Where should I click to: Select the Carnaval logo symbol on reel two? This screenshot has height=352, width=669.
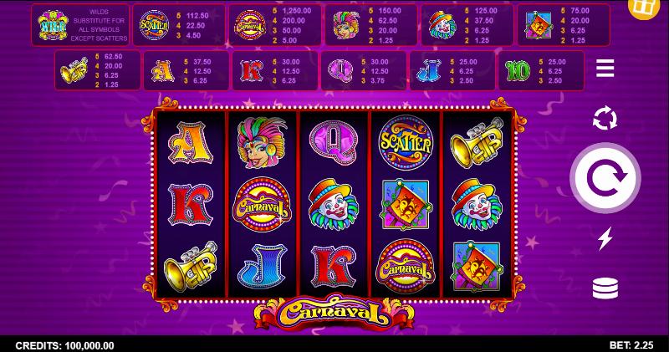[262, 204]
